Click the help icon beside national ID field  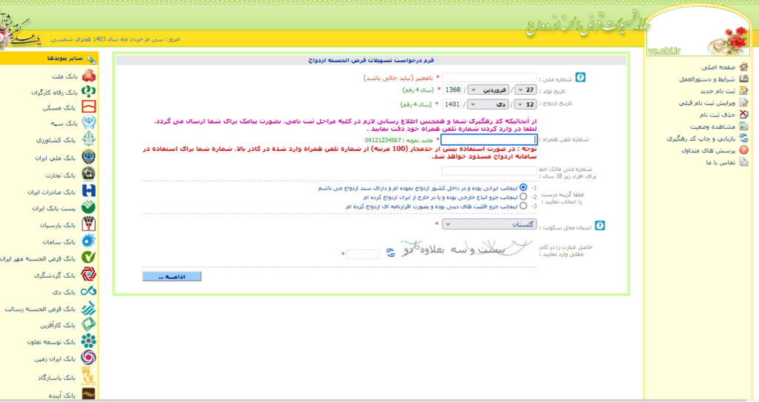pos(580,78)
